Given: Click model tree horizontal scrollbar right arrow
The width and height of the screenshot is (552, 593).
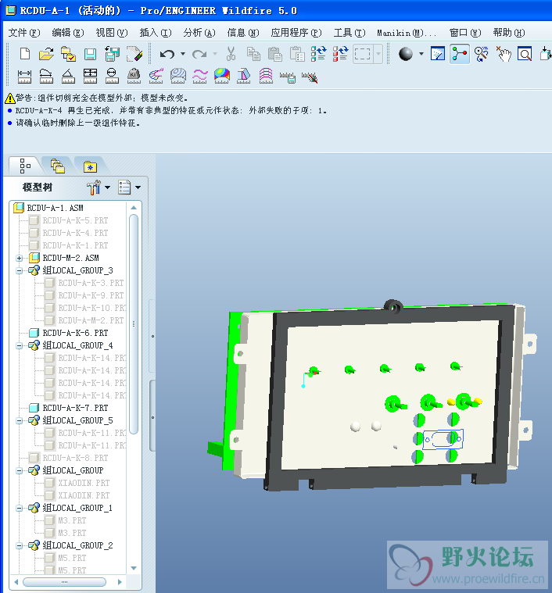Looking at the screenshot, I should tap(120, 582).
